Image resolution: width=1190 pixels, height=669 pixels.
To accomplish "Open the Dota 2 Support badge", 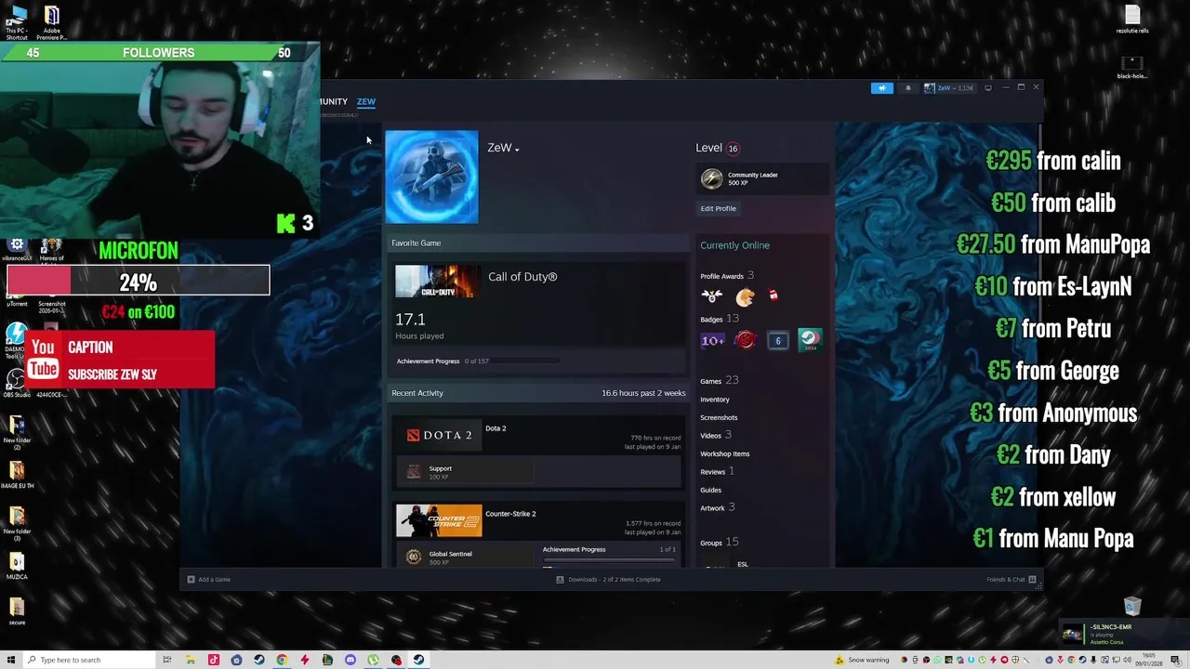I will click(465, 472).
